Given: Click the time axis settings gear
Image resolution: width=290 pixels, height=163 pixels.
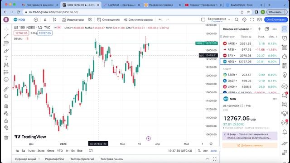Looking at the screenshot, I should tap(211, 144).
